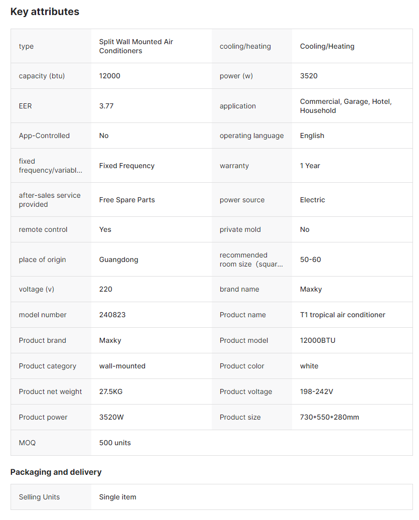Image resolution: width=419 pixels, height=520 pixels.
Task: Select the Split Wall Mounted Air Conditioners value
Action: (x=136, y=46)
